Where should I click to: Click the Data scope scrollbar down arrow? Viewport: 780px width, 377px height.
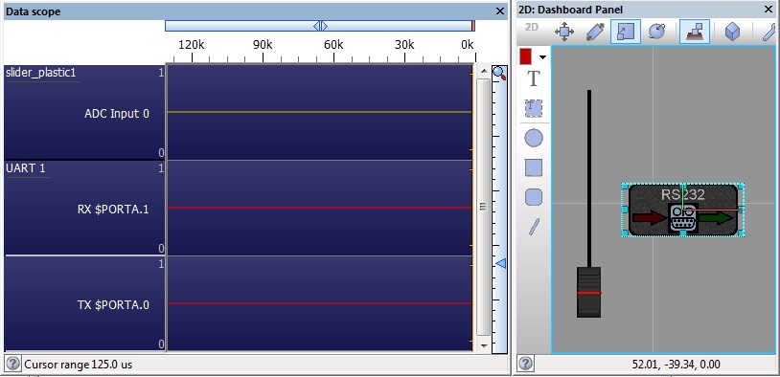click(x=484, y=345)
